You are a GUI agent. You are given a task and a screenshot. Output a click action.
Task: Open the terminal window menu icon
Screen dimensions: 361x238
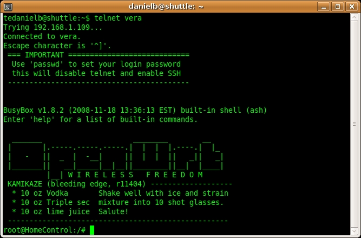(8, 7)
